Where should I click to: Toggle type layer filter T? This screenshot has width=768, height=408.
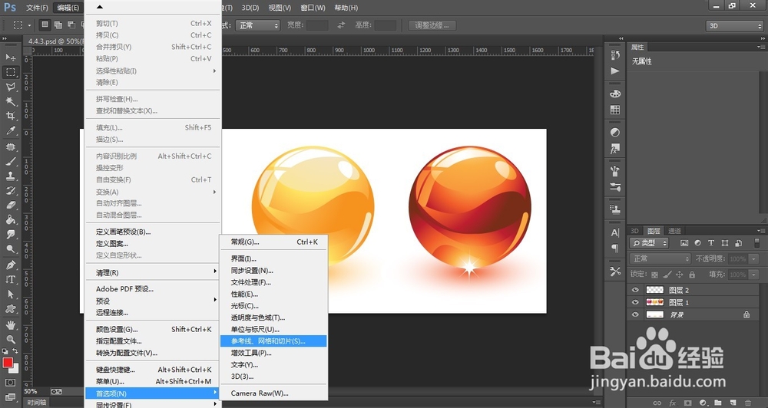(711, 243)
